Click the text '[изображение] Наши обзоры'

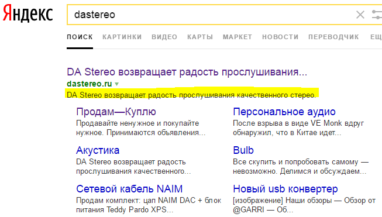(x=283, y=200)
